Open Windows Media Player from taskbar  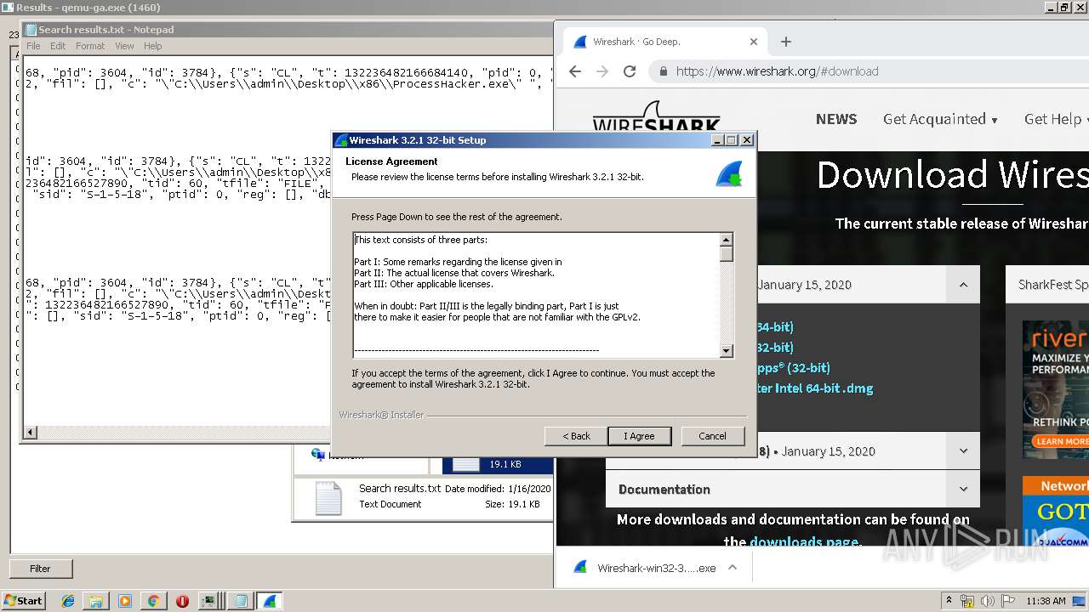[125, 601]
